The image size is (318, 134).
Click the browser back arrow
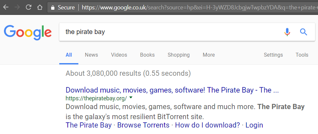[6, 8]
